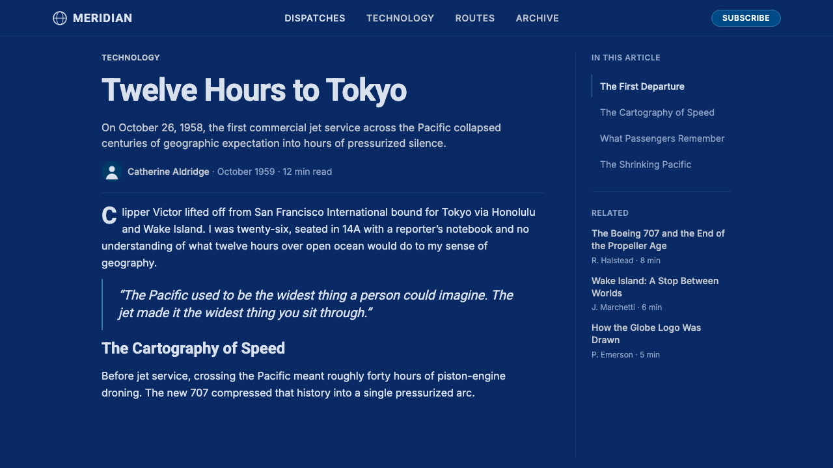Click author name Catherine Aldridge

169,172
